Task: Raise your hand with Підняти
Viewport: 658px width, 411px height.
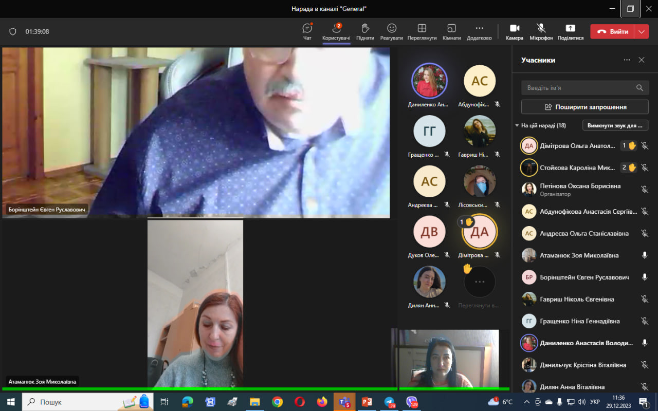Action: pyautogui.click(x=365, y=32)
